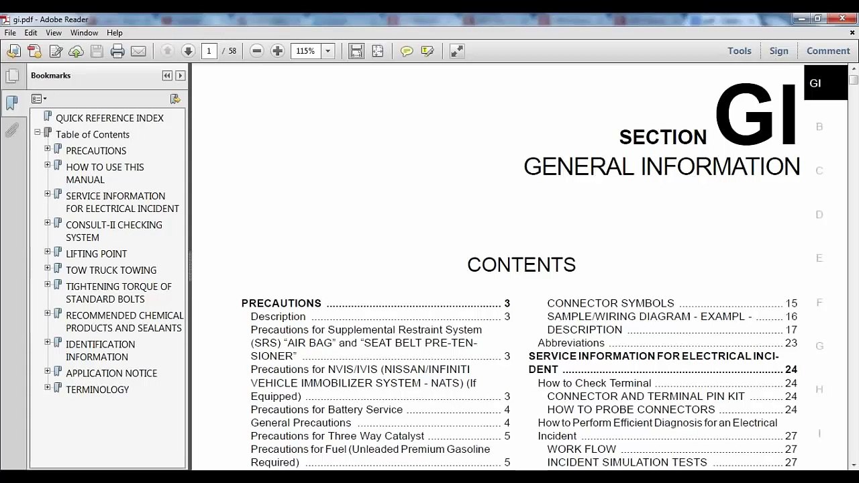Open Abbreviations contents entry
Screen dimensions: 859x483
[x=667, y=343]
